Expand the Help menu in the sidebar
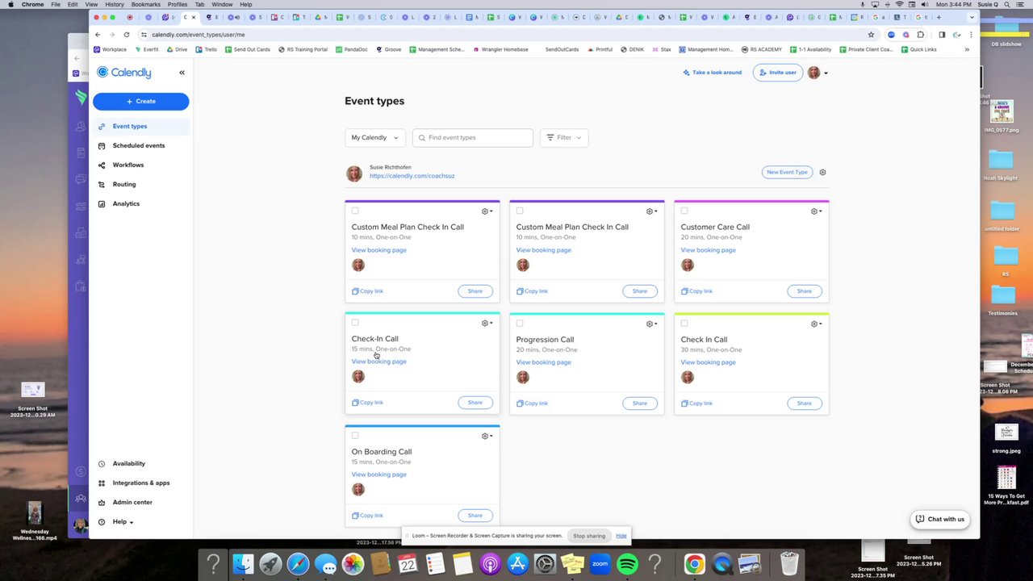Screen dimensions: 1033x581 123,522
